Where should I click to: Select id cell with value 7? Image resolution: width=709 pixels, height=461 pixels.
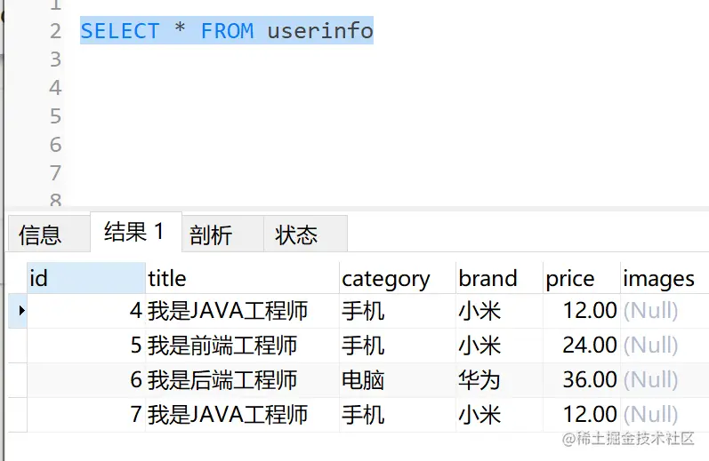point(86,415)
